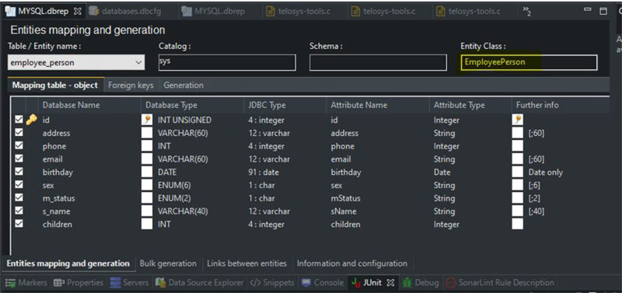Image resolution: width=622 pixels, height=293 pixels.
Task: Click the [;40] further info cell
Action: point(536,211)
